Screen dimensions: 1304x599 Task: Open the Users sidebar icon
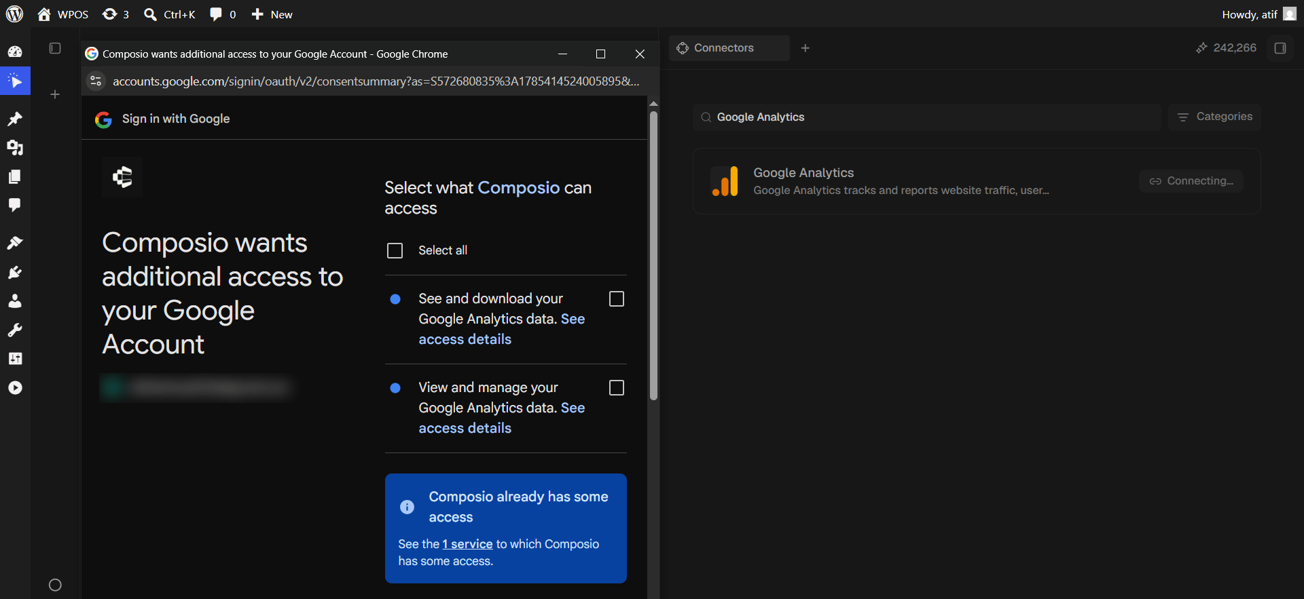pos(15,301)
